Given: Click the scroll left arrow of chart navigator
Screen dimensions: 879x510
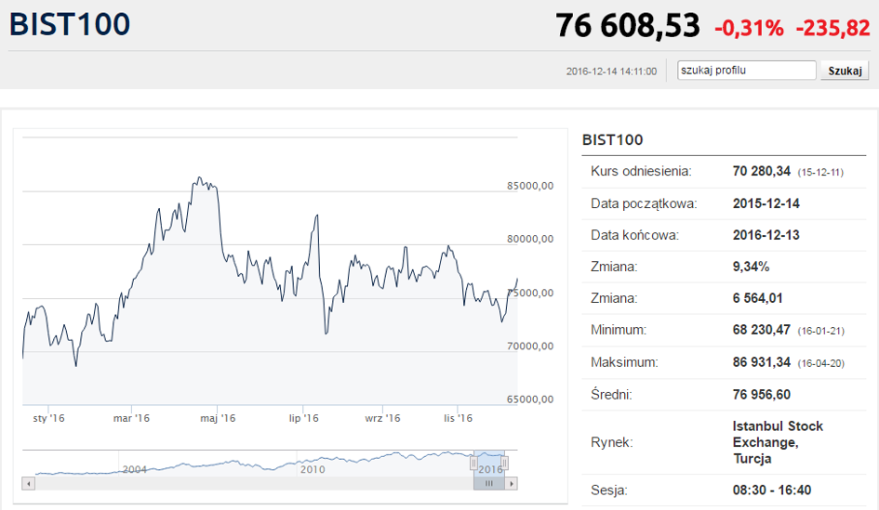Looking at the screenshot, I should click(29, 483).
